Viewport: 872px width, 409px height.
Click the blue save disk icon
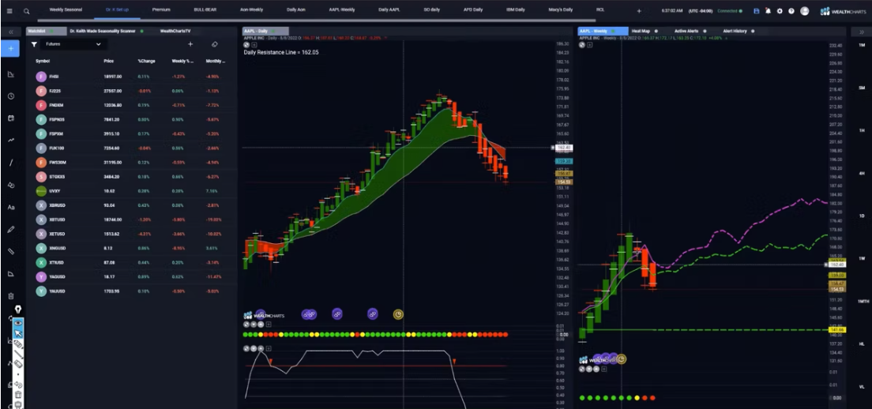pyautogui.click(x=756, y=11)
